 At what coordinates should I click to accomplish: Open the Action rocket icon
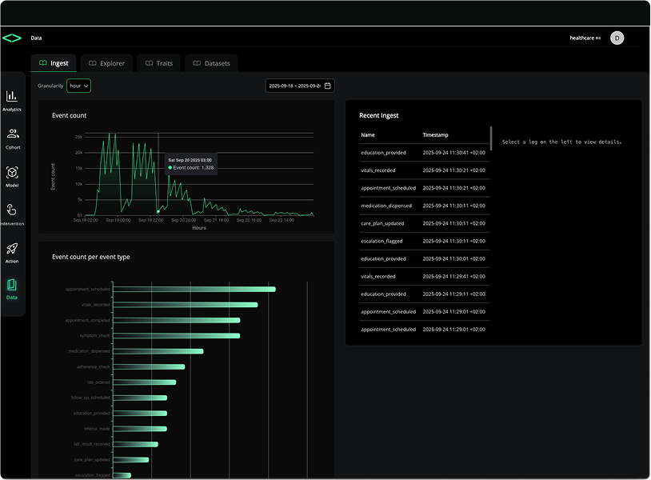[12, 249]
